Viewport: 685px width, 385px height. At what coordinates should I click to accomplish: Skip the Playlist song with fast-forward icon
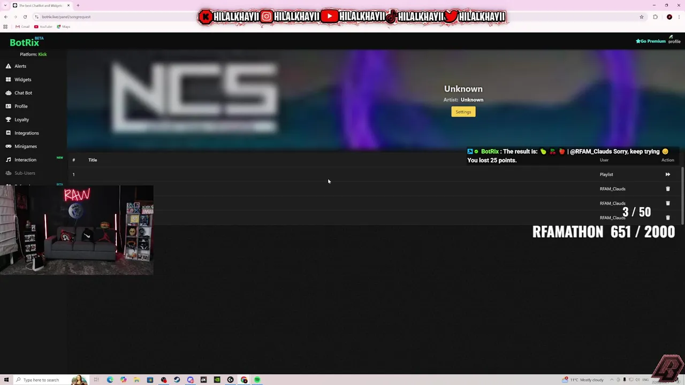[667, 174]
